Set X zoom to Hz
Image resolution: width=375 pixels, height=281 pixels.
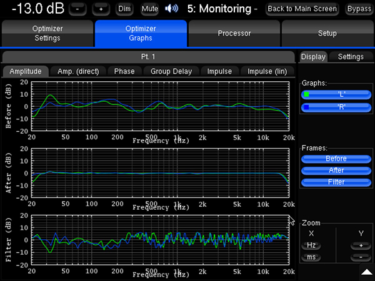coord(311,245)
